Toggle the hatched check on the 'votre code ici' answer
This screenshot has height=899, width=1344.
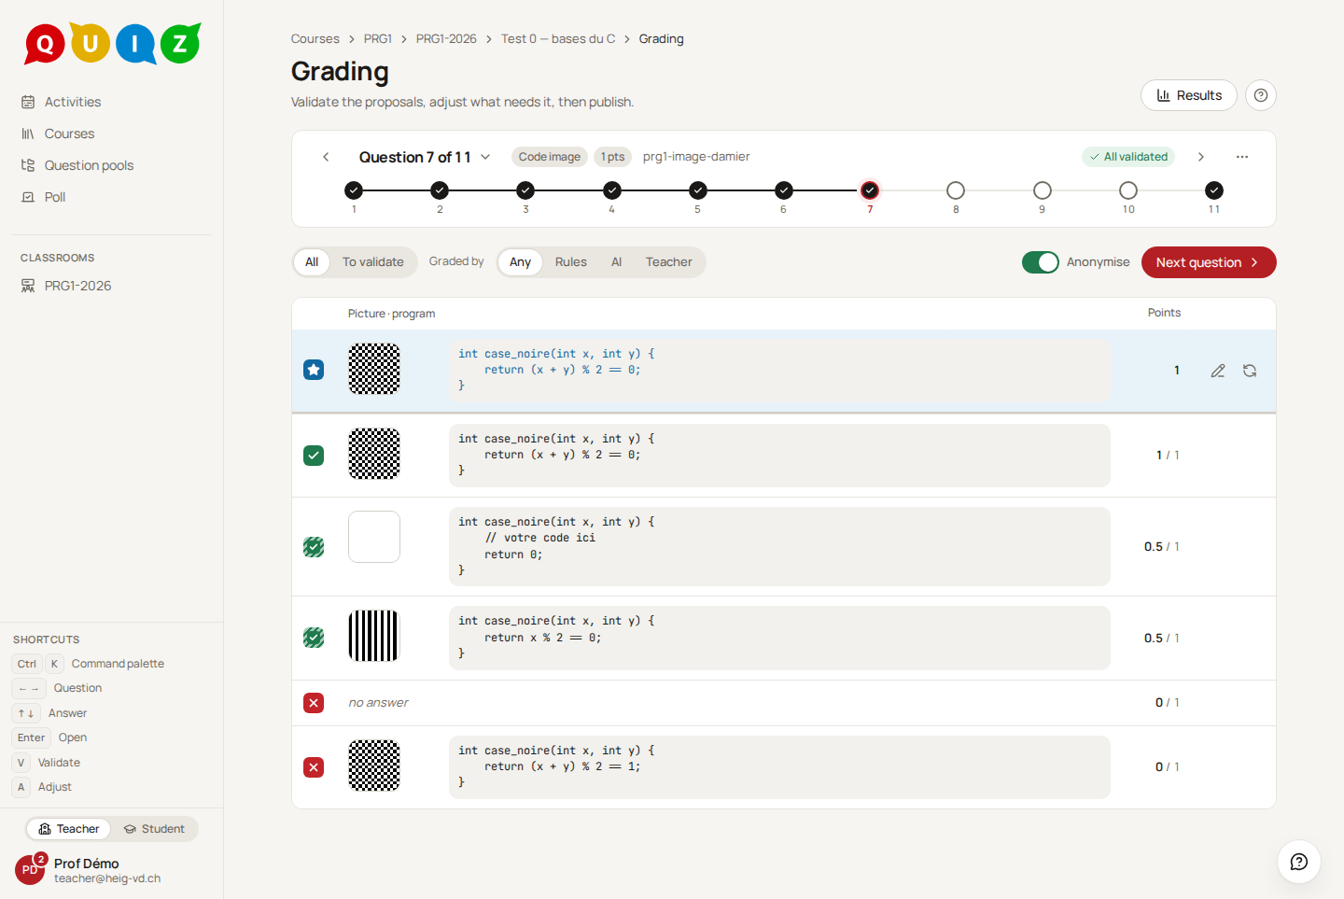coord(314,547)
